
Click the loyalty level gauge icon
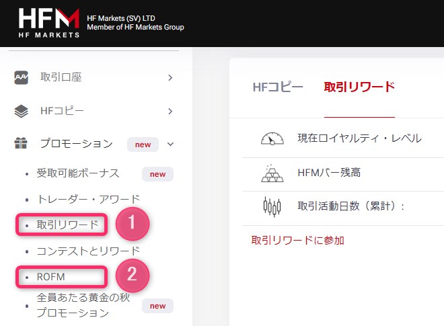point(272,138)
